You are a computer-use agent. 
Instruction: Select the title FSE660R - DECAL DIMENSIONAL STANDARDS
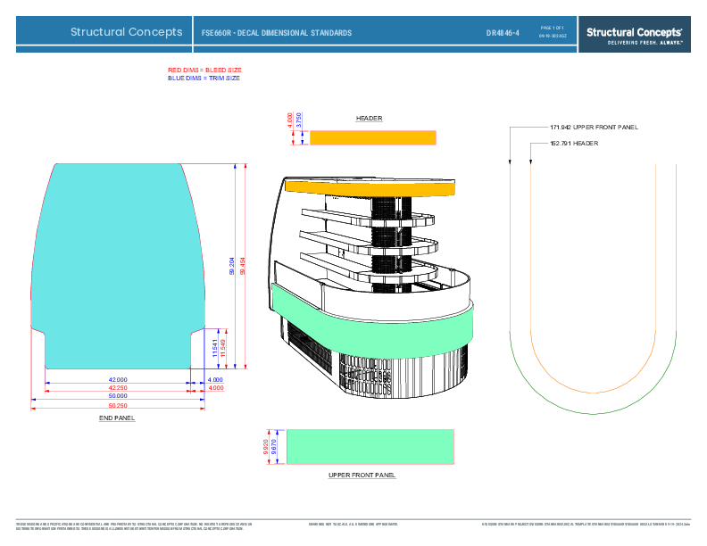(x=277, y=33)
